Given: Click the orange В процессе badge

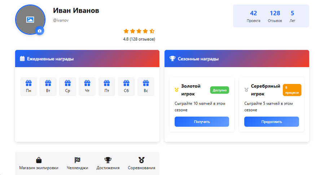Looking at the screenshot, I should (292, 90).
